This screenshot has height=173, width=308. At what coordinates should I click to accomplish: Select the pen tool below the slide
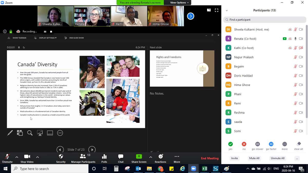pyautogui.click(x=10, y=133)
